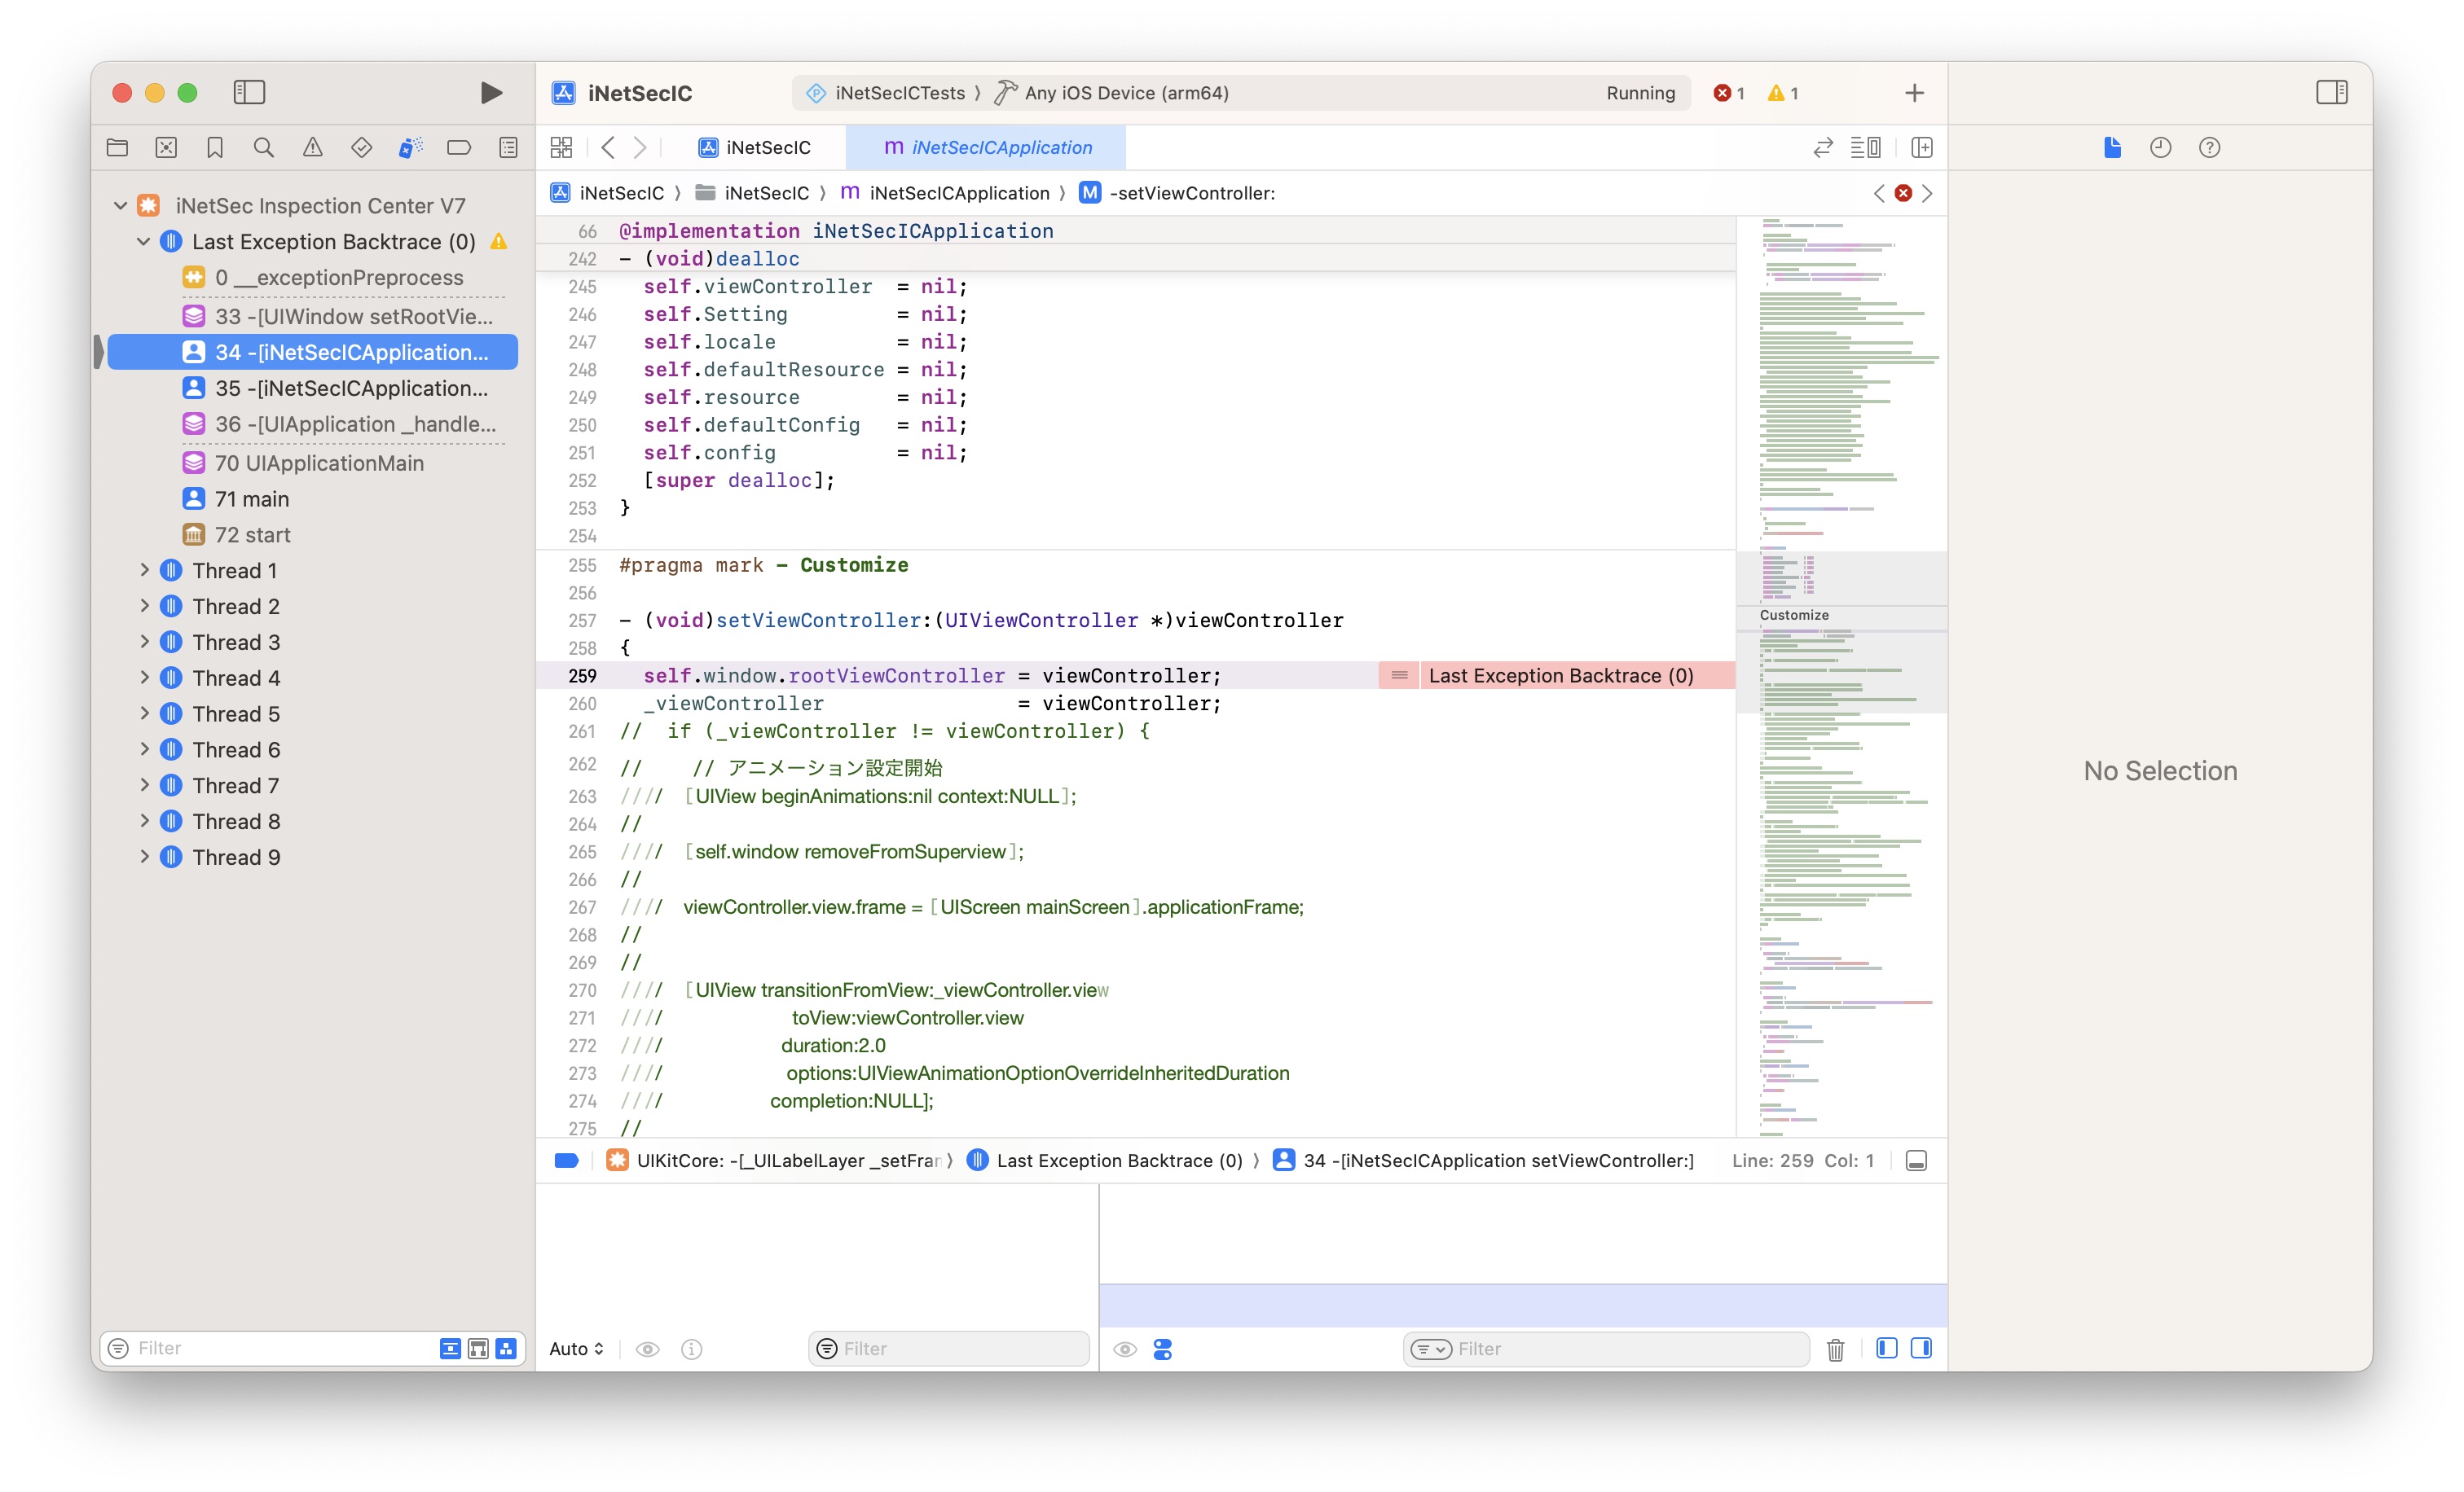Select frame 71 main in backtrace
The image size is (2464, 1492).
point(252,498)
